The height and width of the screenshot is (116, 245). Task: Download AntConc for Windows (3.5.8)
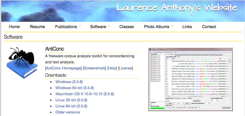coord(69,82)
